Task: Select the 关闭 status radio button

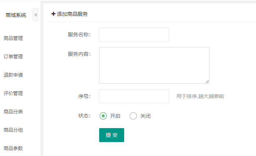Action: [133, 116]
